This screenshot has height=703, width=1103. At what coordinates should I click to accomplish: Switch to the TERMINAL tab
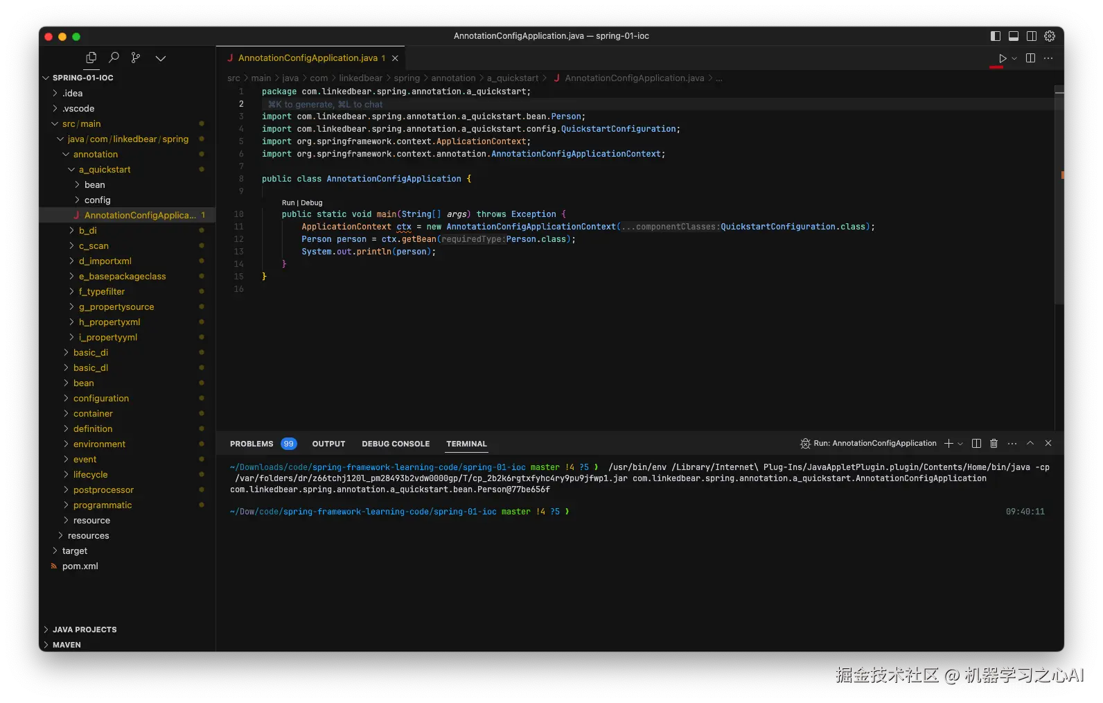466,444
